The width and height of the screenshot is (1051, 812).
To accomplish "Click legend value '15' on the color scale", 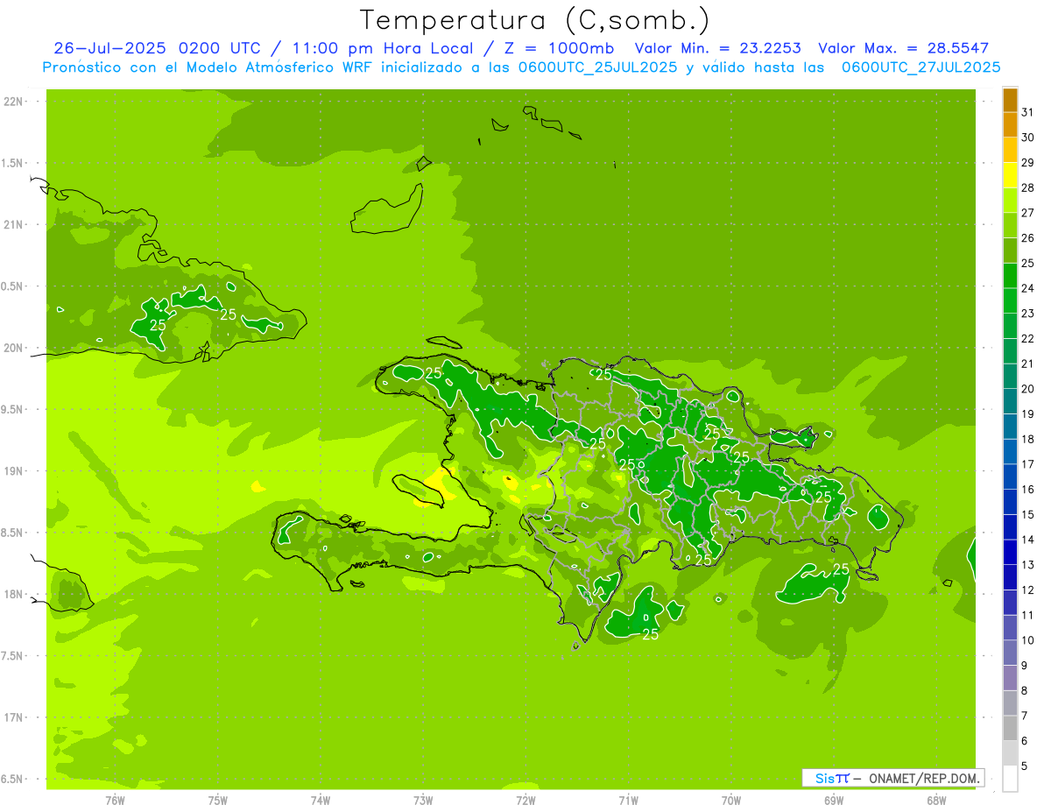I will click(x=1028, y=514).
